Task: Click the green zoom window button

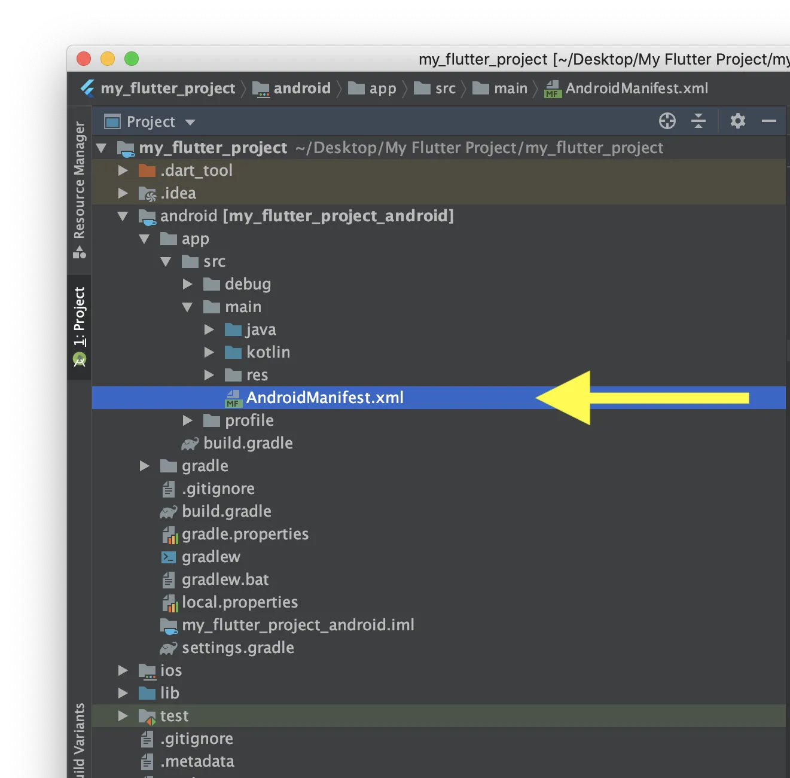Action: [132, 59]
